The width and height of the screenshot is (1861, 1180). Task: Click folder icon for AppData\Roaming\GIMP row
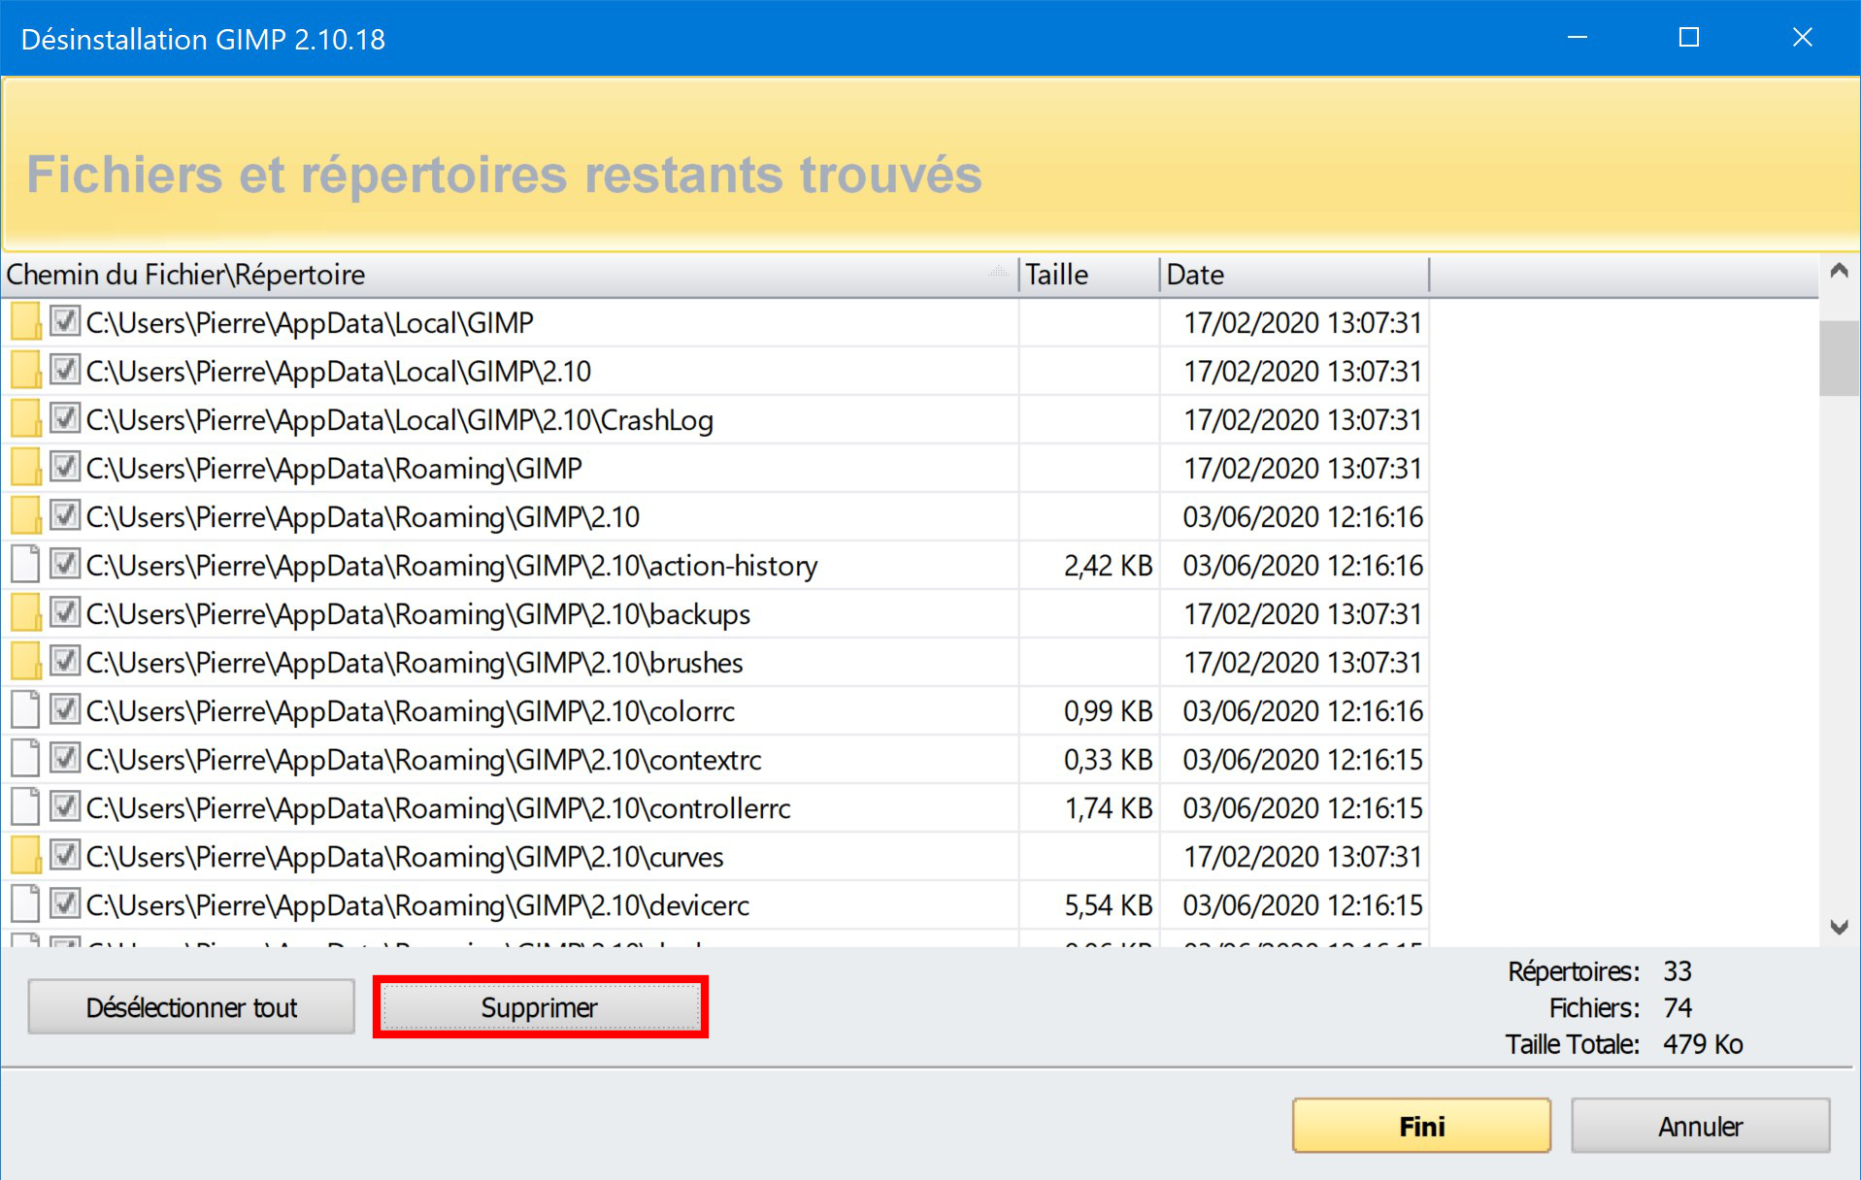[25, 468]
